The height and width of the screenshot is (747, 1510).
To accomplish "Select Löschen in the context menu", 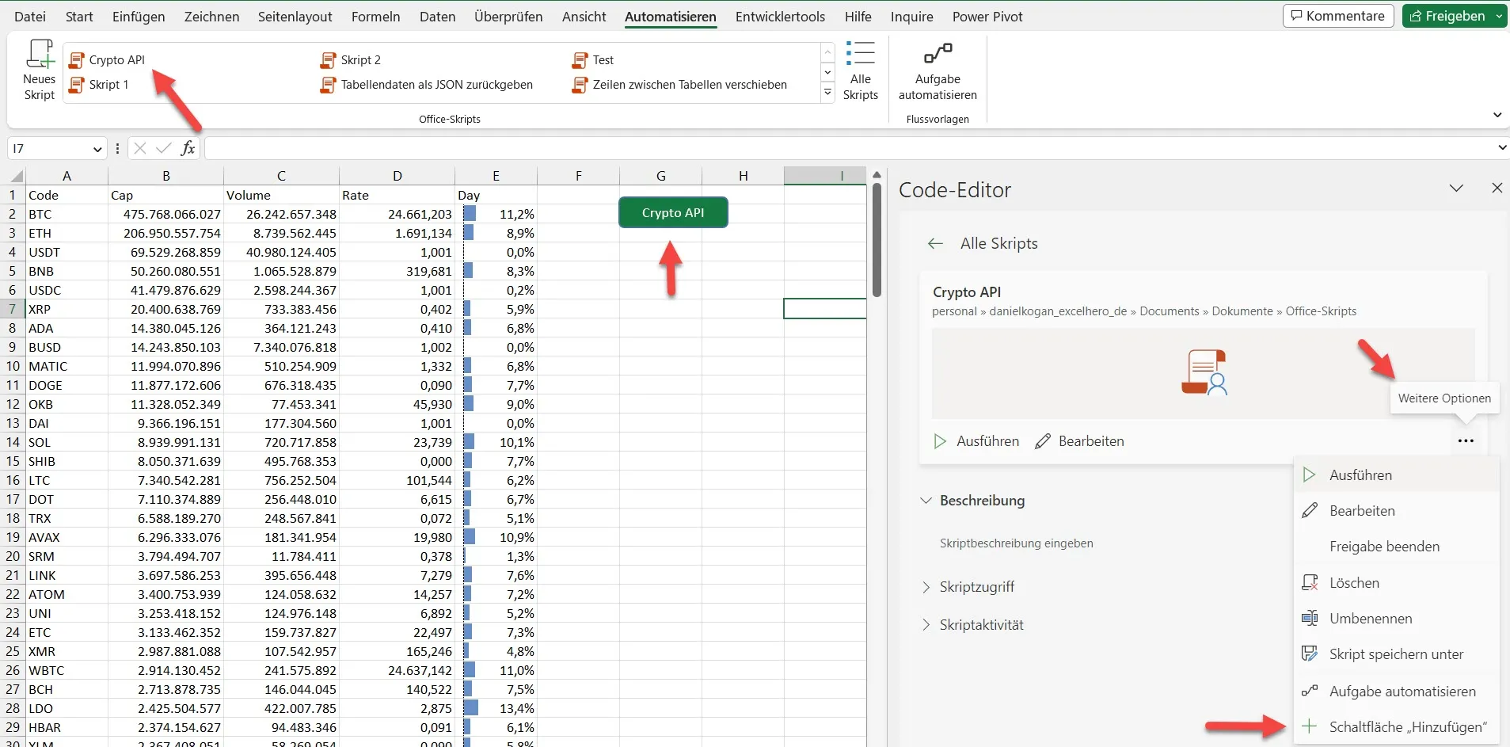I will click(x=1354, y=583).
